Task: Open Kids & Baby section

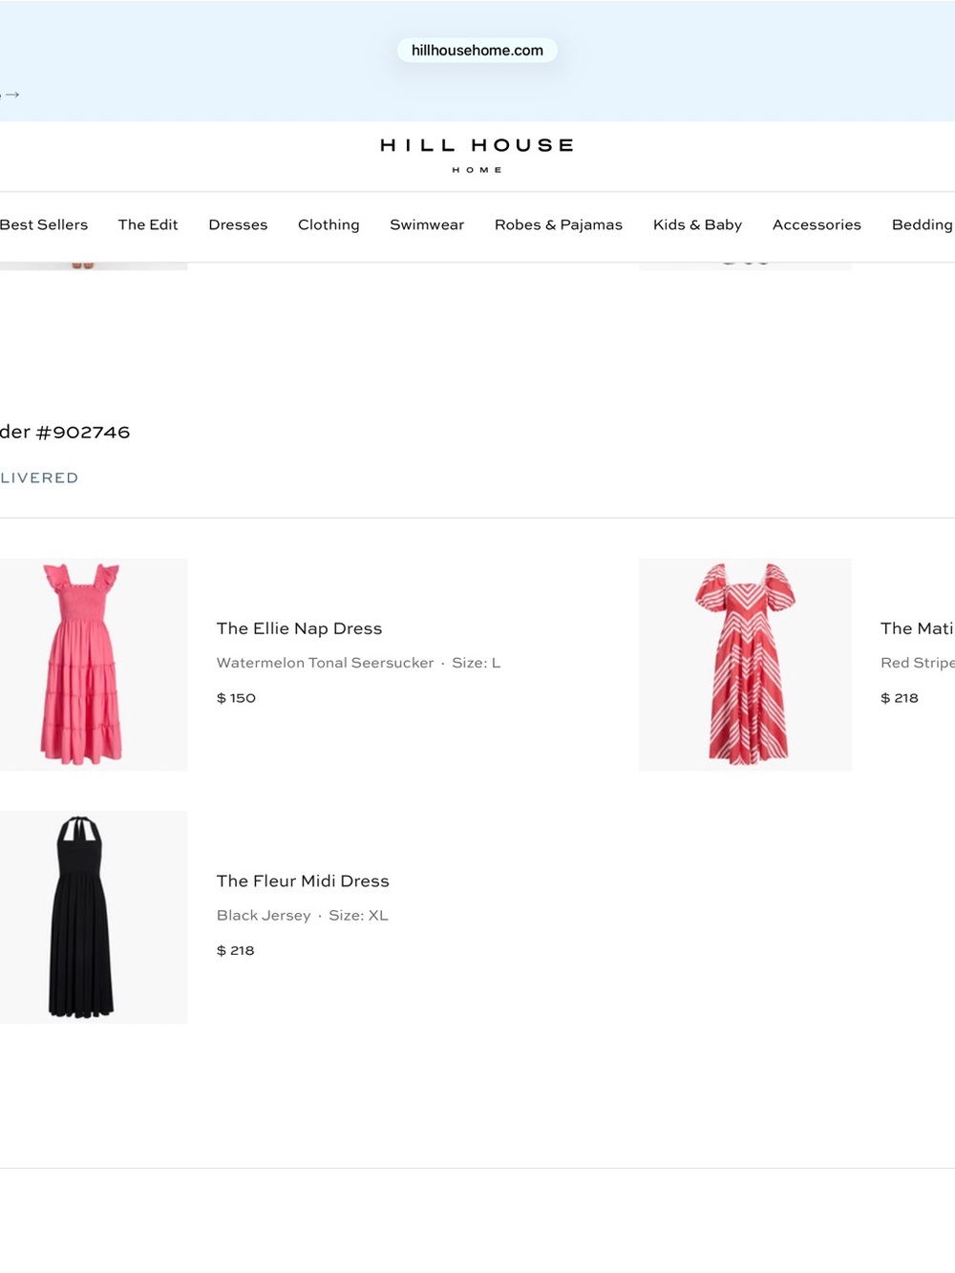Action: 697,224
